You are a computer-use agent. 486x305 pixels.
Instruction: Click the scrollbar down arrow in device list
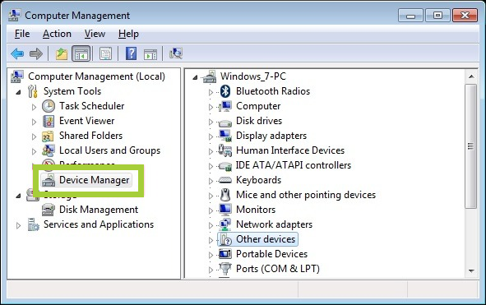click(x=471, y=271)
